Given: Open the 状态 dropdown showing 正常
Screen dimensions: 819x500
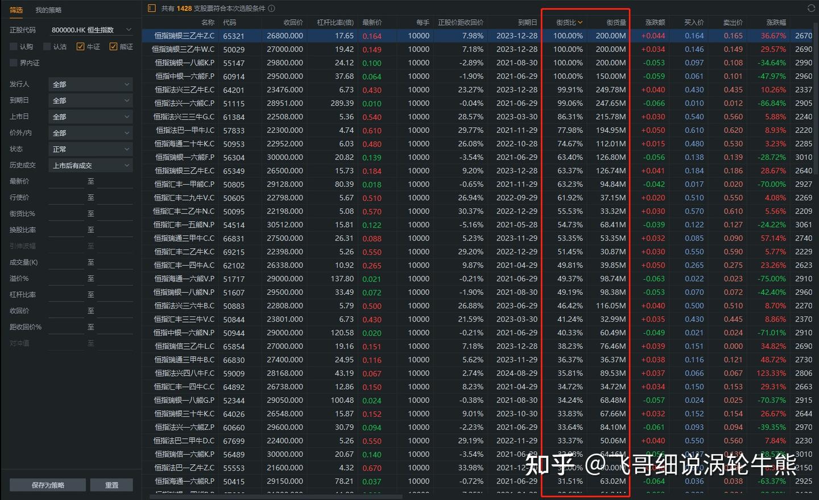Looking at the screenshot, I should pos(90,148).
